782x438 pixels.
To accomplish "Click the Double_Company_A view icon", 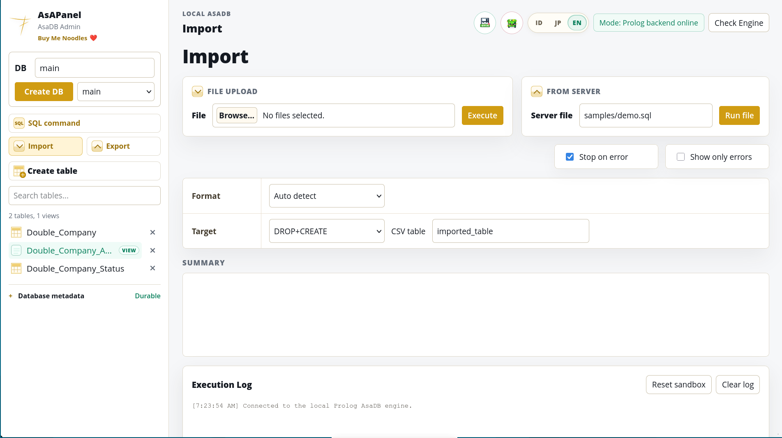I will [x=16, y=250].
